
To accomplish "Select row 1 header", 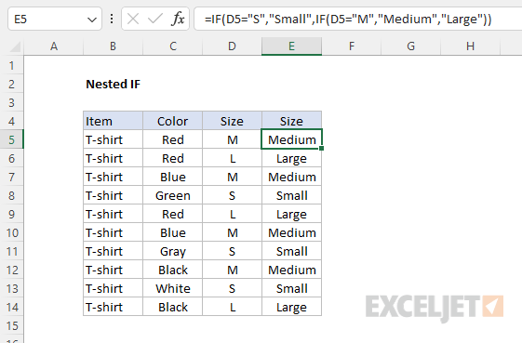I will [12, 66].
